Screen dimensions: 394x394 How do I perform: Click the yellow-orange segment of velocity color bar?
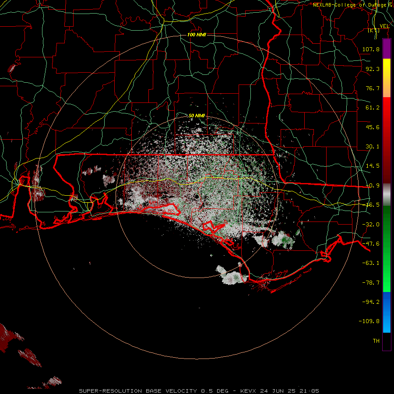[387, 78]
